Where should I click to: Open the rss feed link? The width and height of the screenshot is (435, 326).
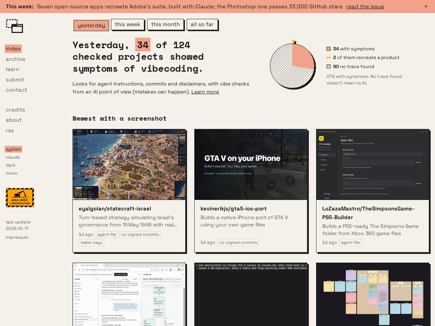10,130
